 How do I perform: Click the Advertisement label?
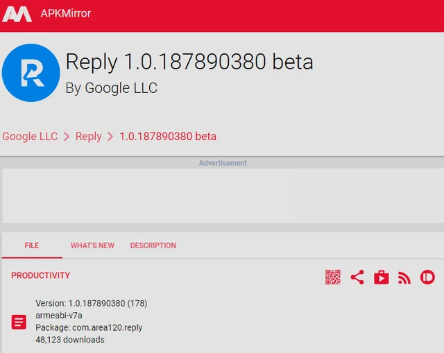pyautogui.click(x=223, y=163)
